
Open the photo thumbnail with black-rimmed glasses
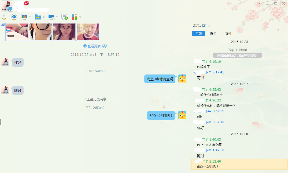pyautogui.click(x=40, y=32)
